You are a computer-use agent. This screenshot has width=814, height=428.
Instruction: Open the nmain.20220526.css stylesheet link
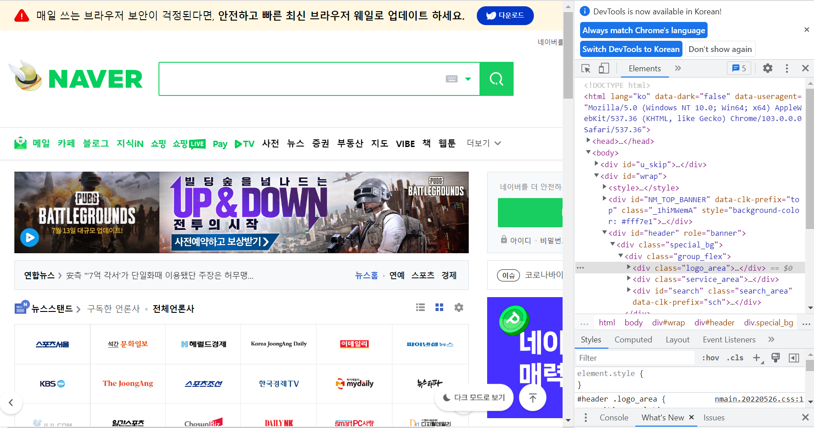click(x=758, y=399)
